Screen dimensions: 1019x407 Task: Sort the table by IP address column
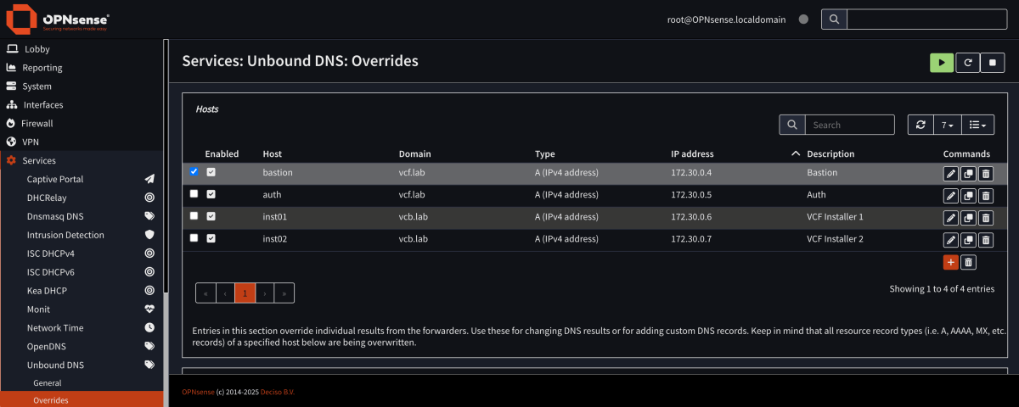coord(692,154)
